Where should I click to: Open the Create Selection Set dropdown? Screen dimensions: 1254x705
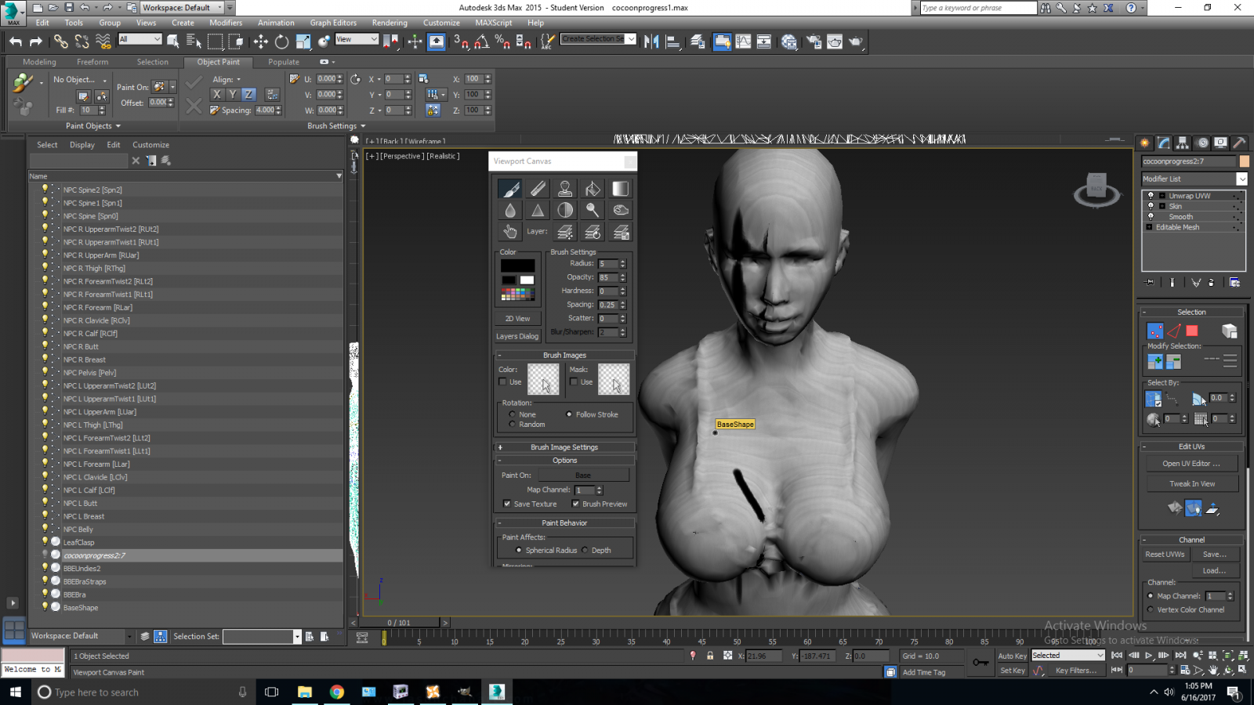(x=598, y=39)
